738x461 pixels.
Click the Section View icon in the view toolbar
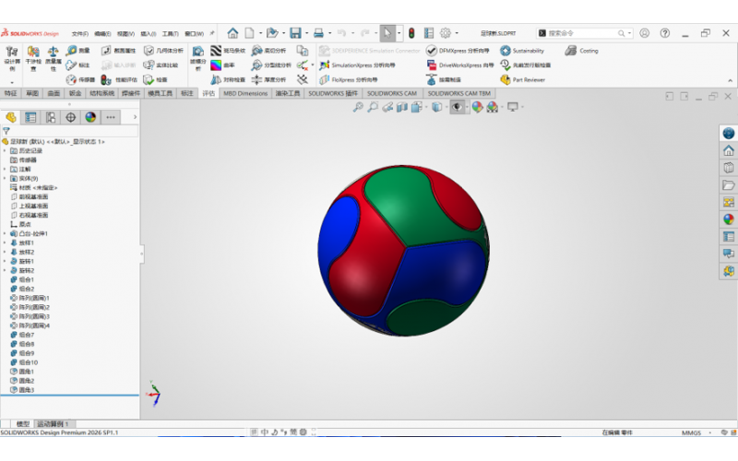[x=402, y=107]
